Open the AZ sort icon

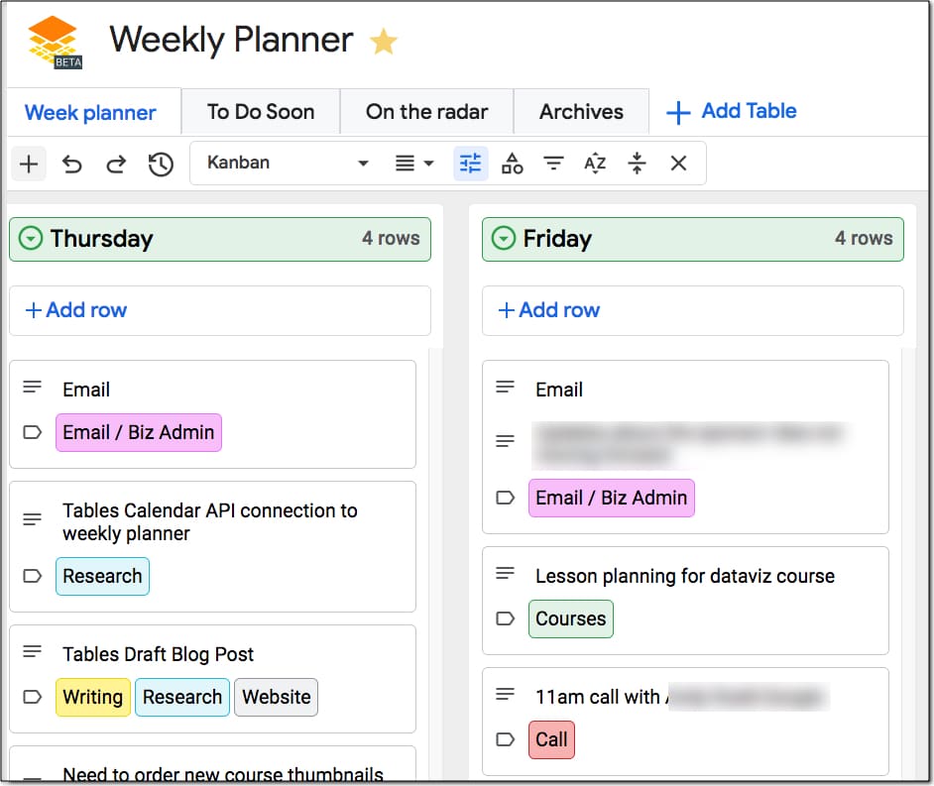click(x=595, y=163)
